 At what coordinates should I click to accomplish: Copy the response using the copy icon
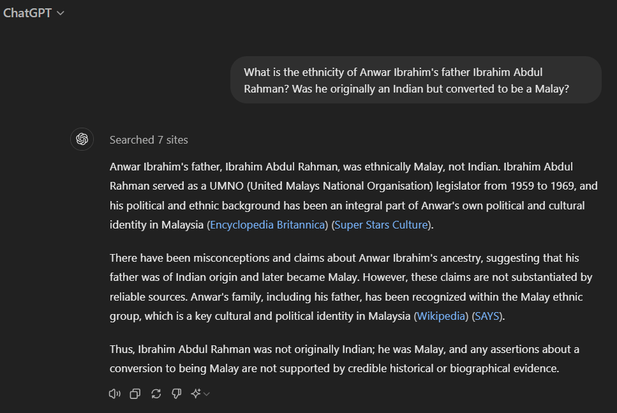[x=135, y=394]
